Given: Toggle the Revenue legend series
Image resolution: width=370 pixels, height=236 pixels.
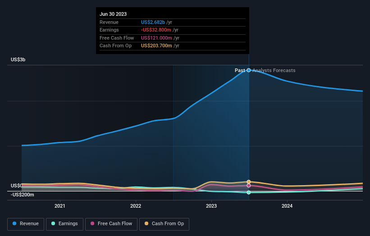Looking at the screenshot, I should [x=26, y=224].
